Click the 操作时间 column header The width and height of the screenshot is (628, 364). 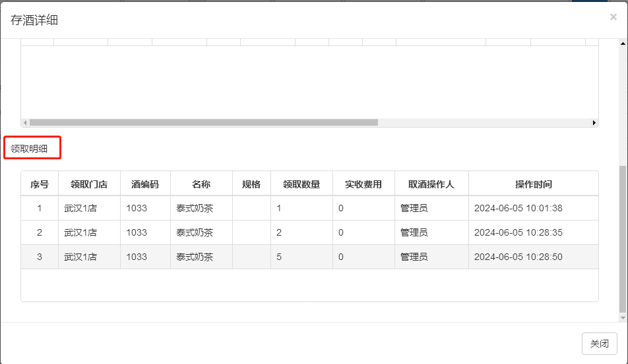(533, 184)
